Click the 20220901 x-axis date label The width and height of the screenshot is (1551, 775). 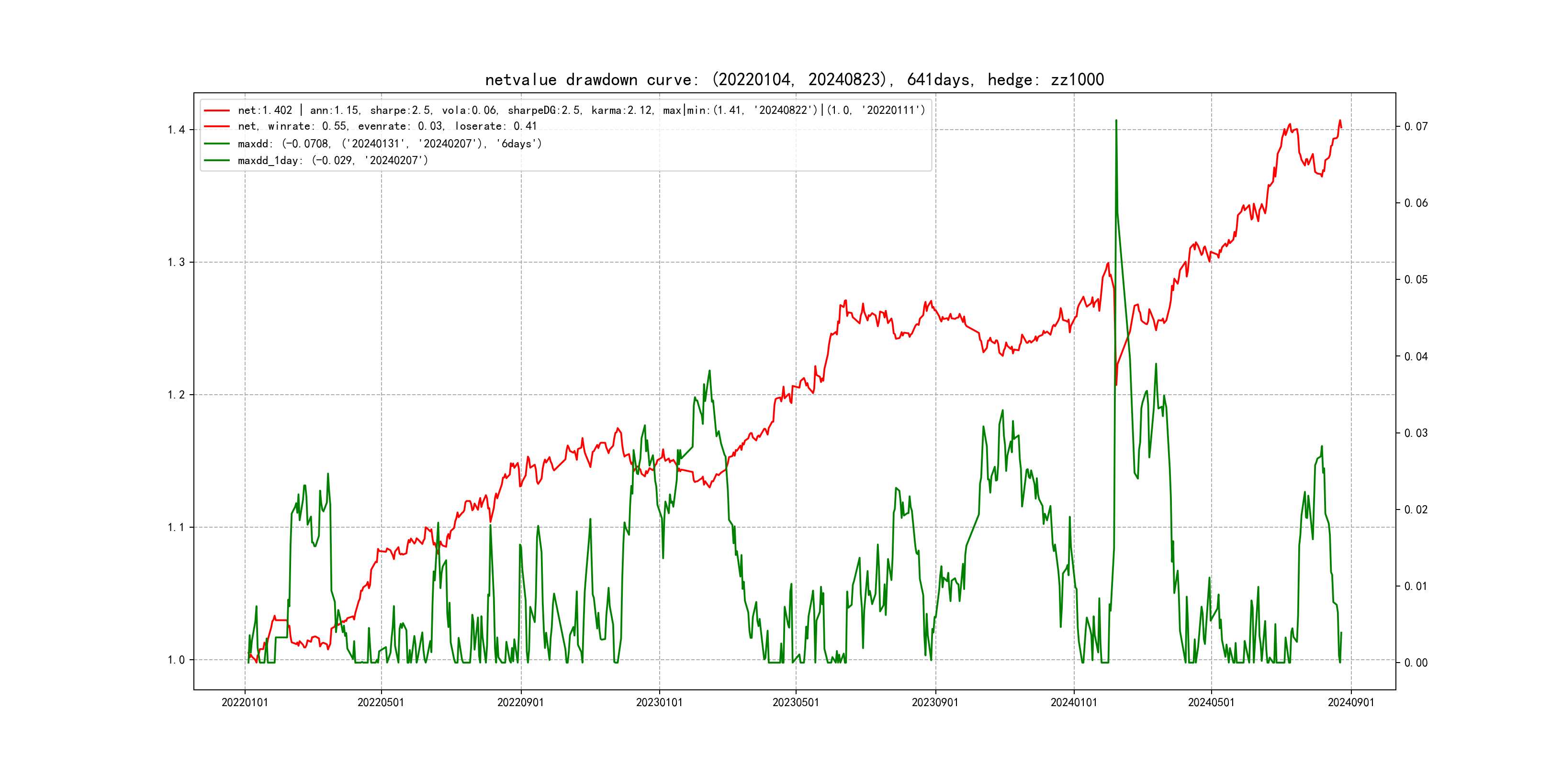[x=520, y=702]
